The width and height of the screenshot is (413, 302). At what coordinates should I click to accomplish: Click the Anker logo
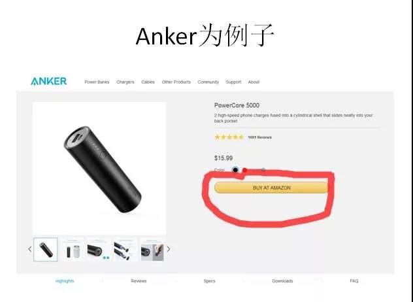tap(49, 82)
